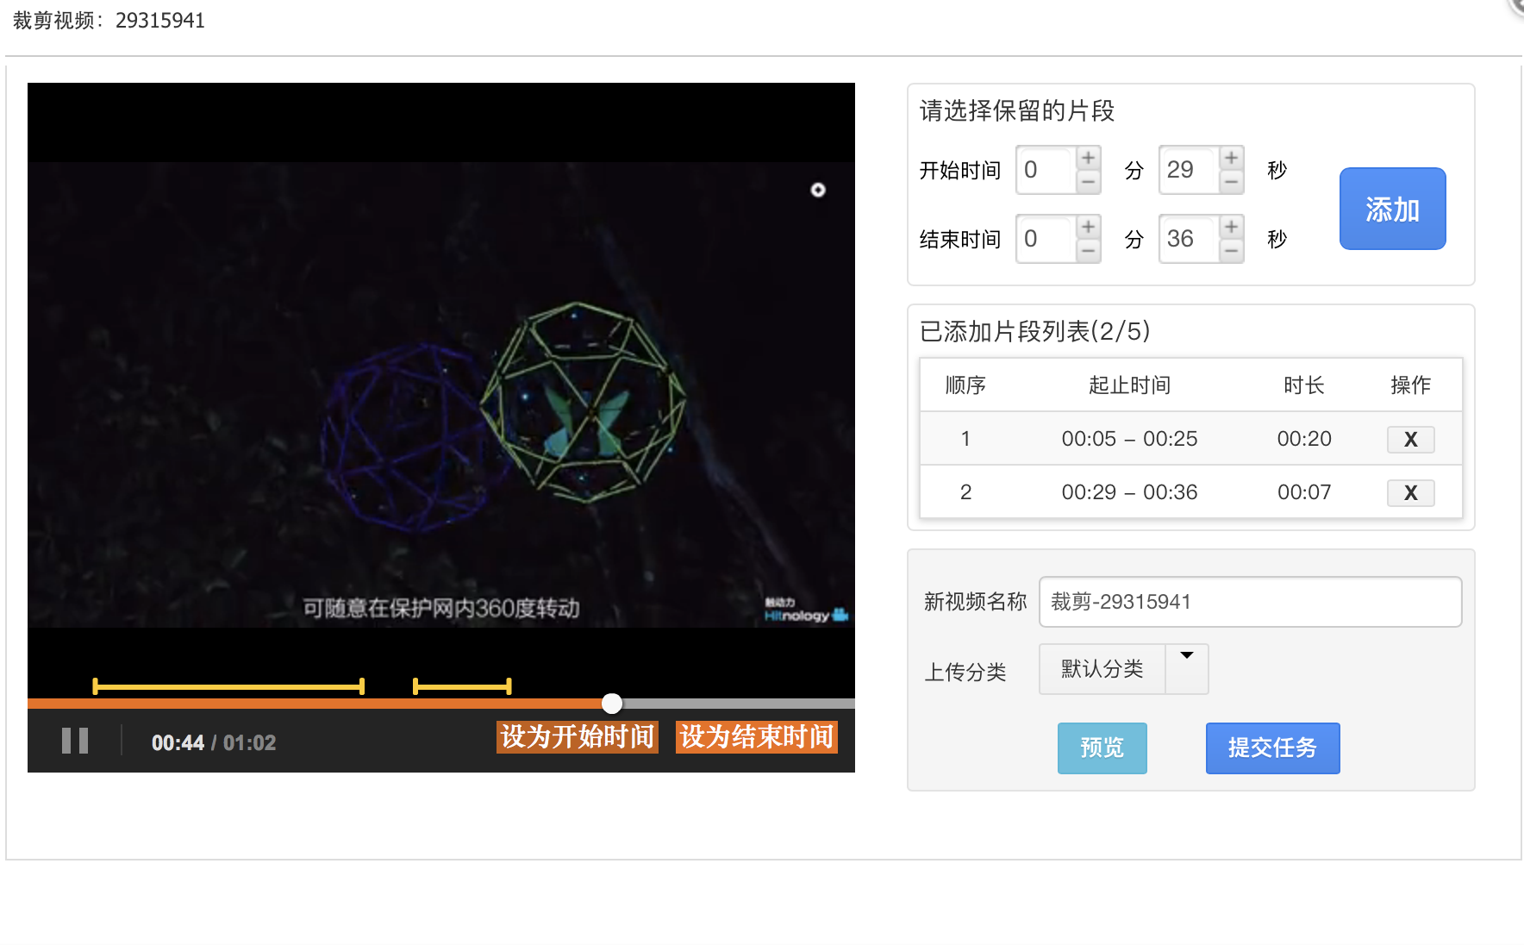This screenshot has height=945, width=1524.
Task: Click the dropdown arrow beside 默认分类
Action: click(x=1187, y=669)
